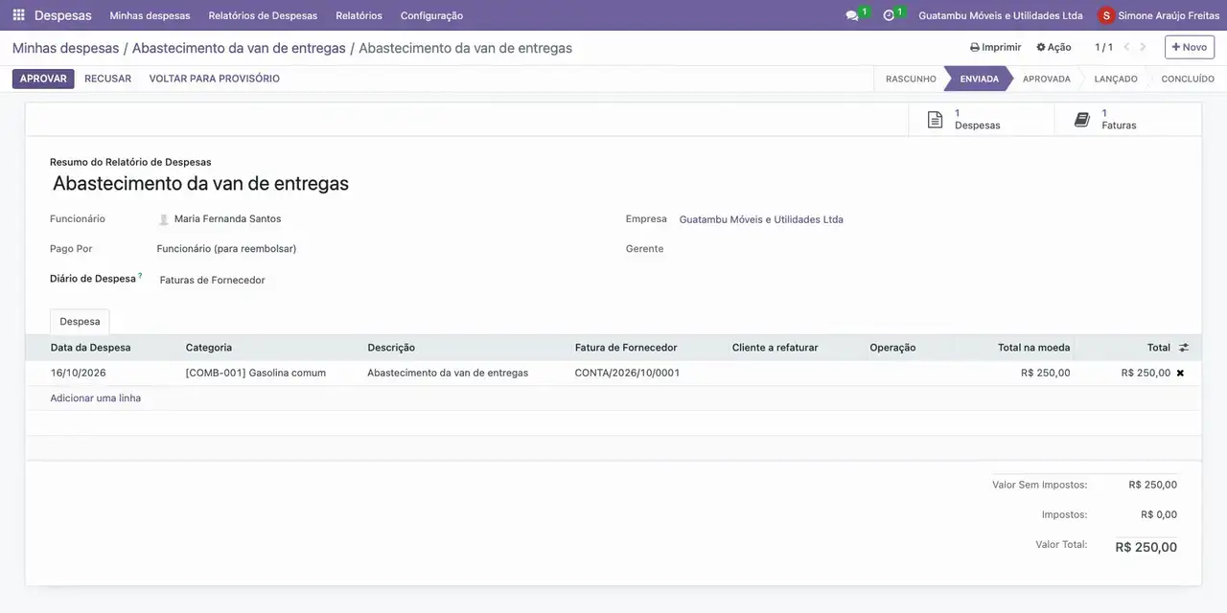Select the Despesa tab
The image size is (1227, 613).
[80, 322]
